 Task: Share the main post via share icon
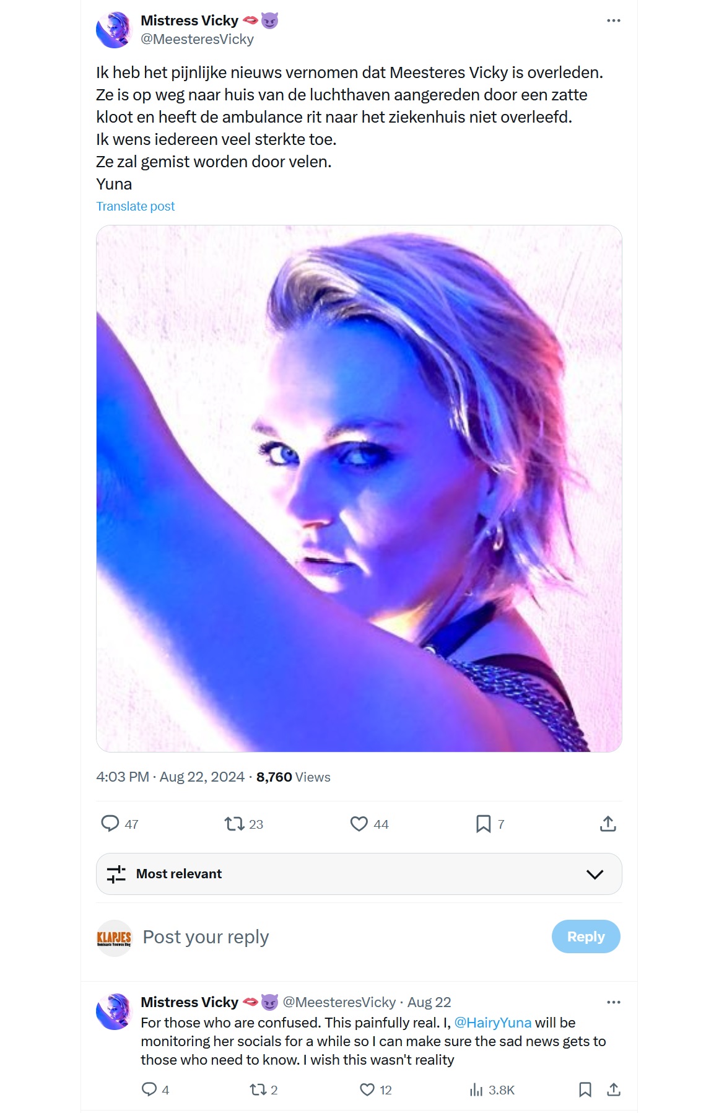click(x=608, y=823)
